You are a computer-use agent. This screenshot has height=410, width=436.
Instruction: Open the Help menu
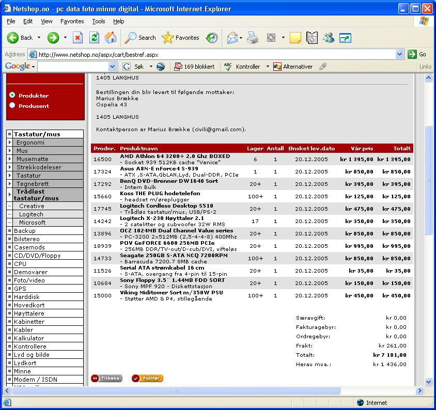click(x=118, y=21)
